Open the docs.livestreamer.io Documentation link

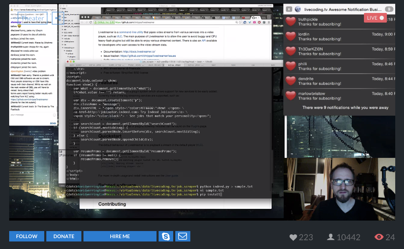coord(139,52)
